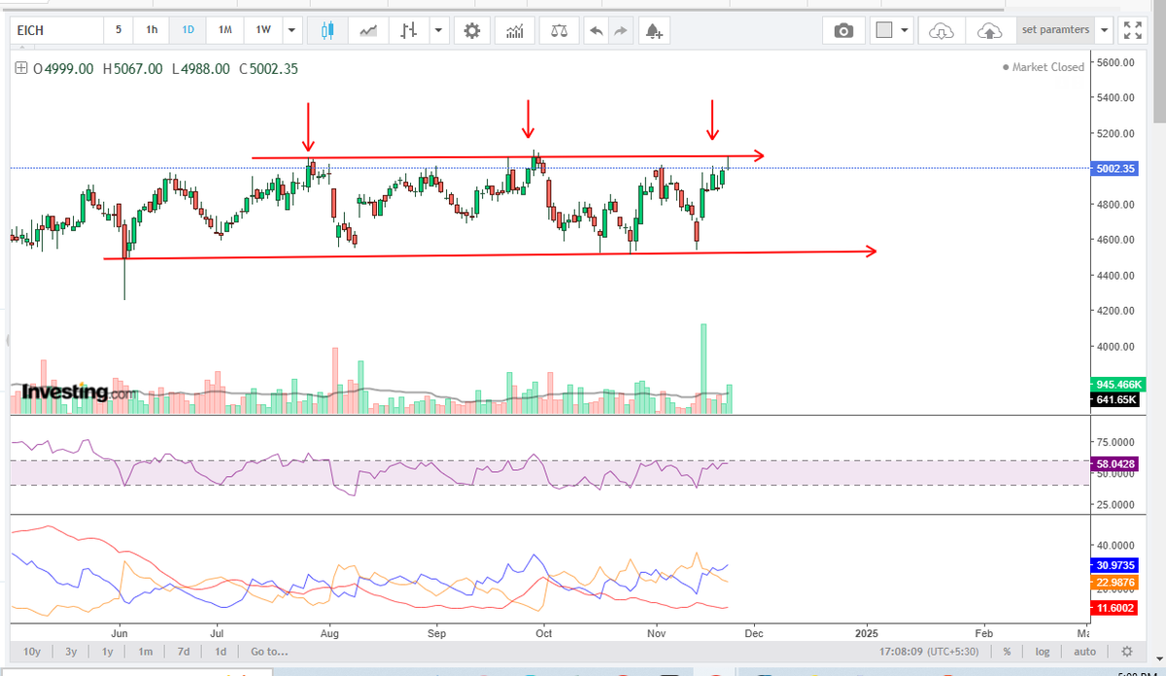Select candlestick chart type

326,30
